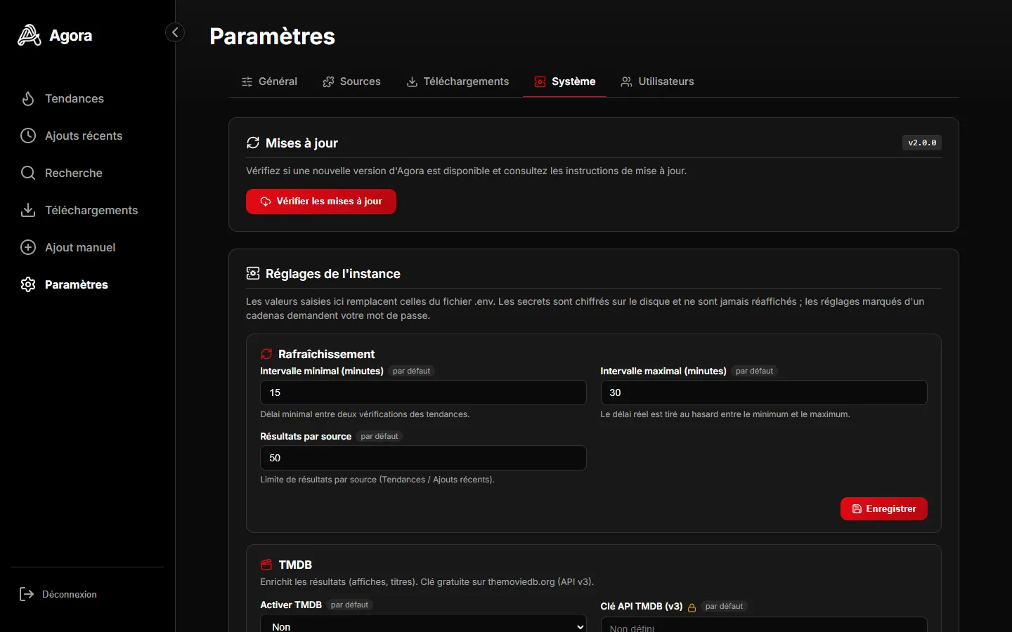1012x632 pixels.
Task: Go to the Utilisateurs tab
Action: click(657, 81)
